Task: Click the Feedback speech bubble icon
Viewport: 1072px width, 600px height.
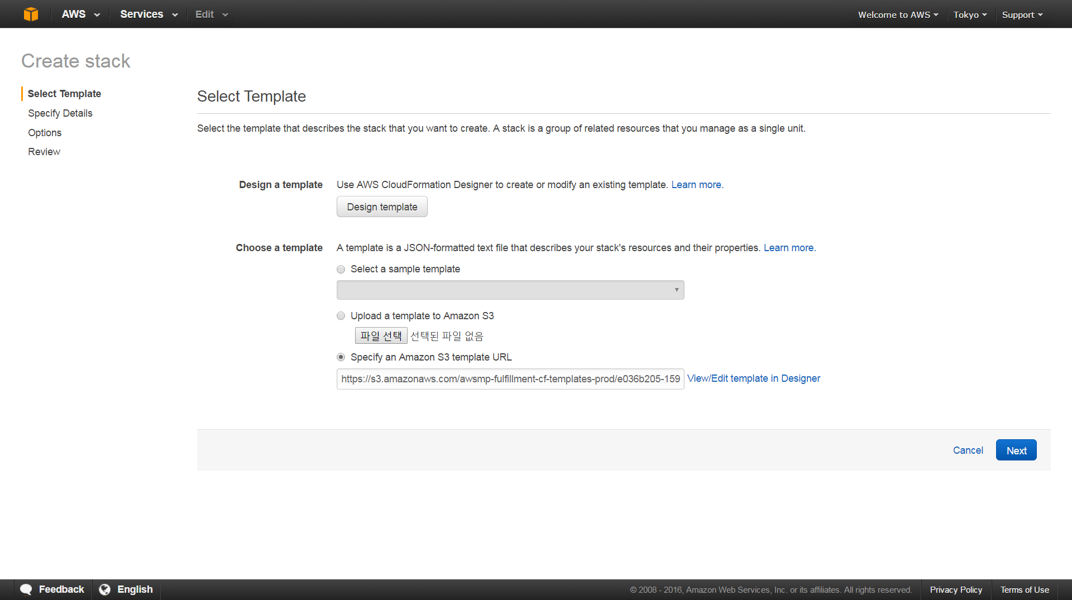Action: pyautogui.click(x=26, y=589)
